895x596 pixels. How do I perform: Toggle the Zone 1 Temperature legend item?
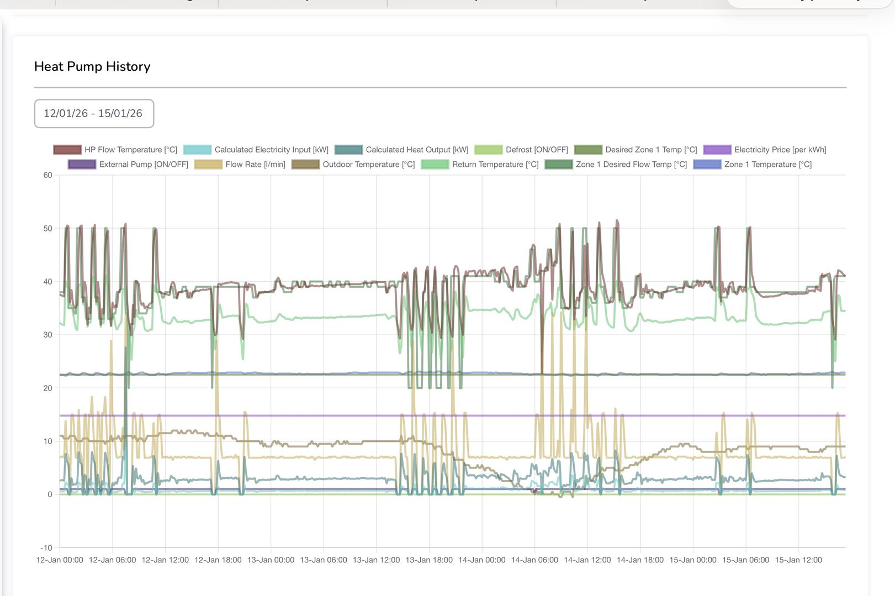(753, 165)
